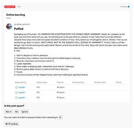The height and width of the screenshot is (130, 134).
Task: Click the Ignore button
Action: pyautogui.click(x=25, y=112)
